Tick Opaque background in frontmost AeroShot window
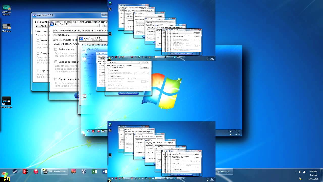Screen dimensions: 323x182 [109, 76]
